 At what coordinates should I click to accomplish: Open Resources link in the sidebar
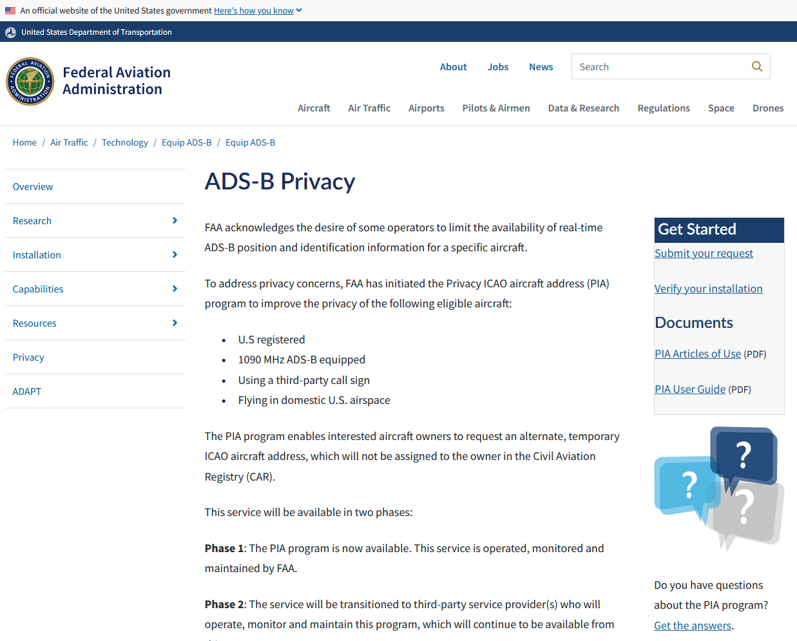35,323
